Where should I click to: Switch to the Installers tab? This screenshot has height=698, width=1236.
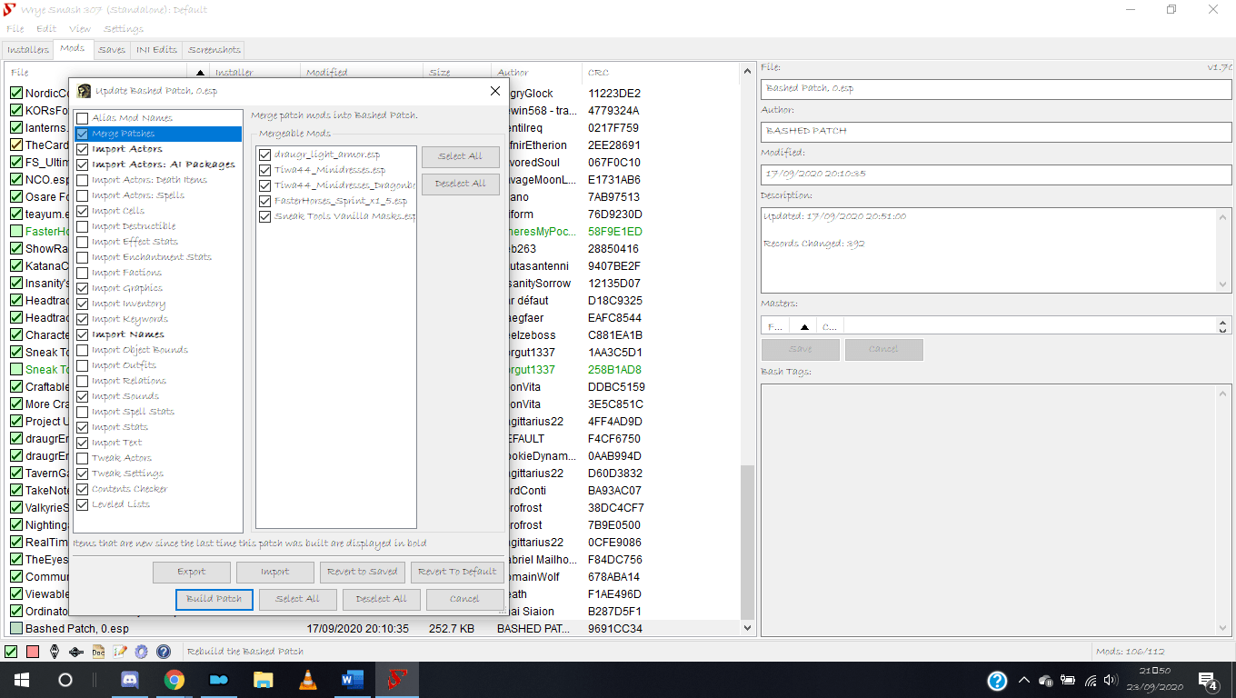click(x=27, y=50)
